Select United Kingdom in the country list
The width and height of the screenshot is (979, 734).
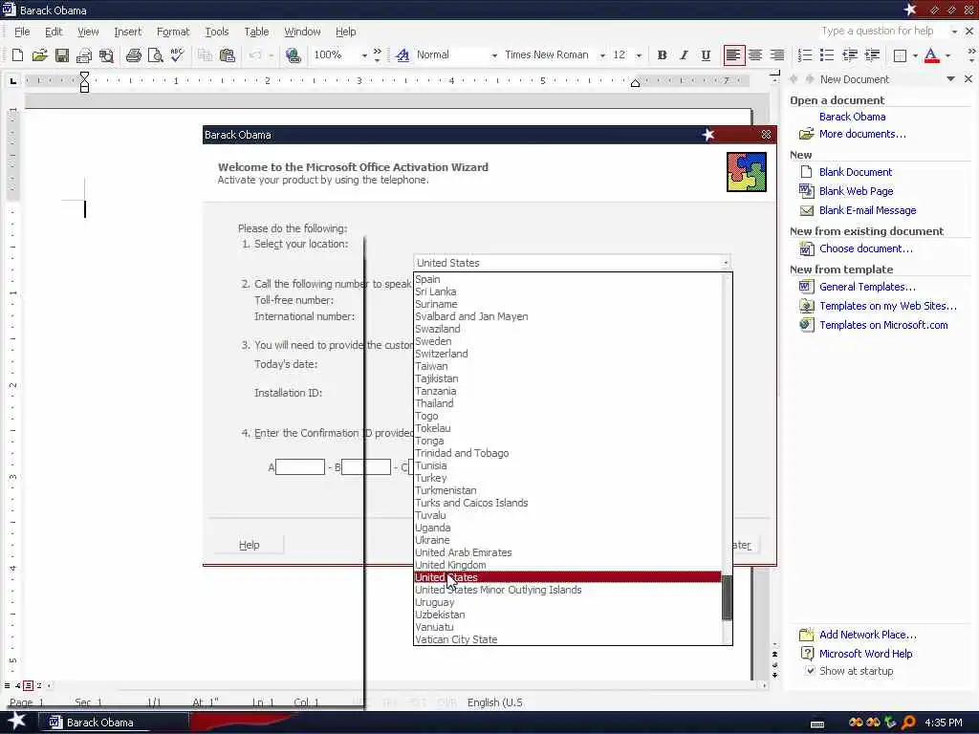tap(568, 565)
